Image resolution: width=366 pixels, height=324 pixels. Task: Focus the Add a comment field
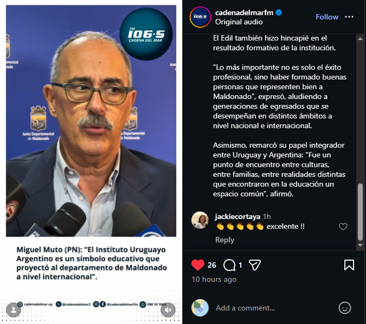[273, 308]
